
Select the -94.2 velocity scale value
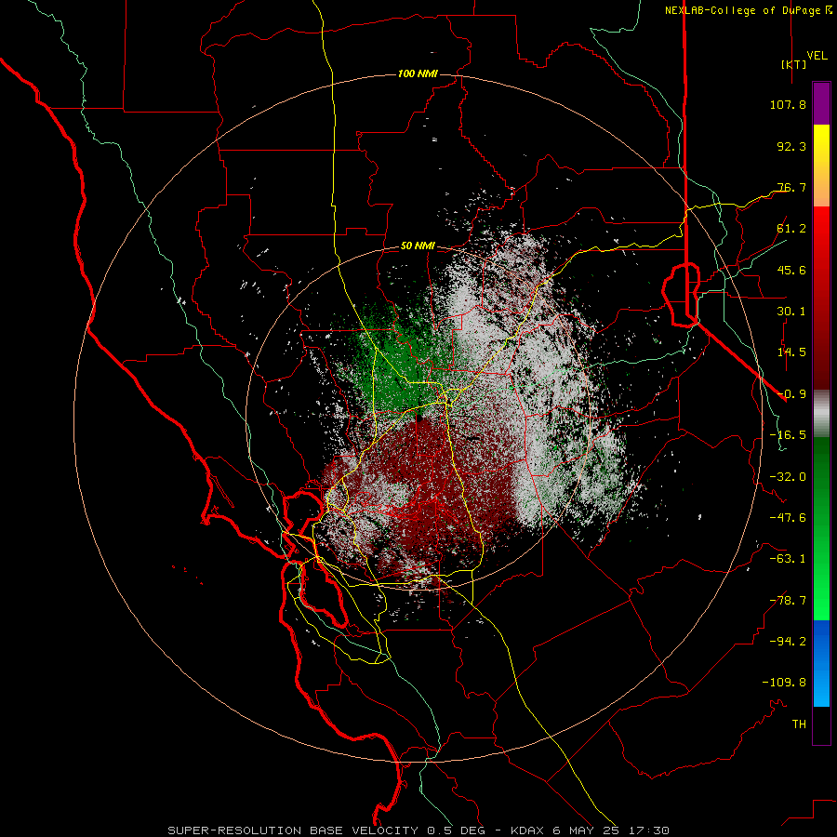[788, 642]
